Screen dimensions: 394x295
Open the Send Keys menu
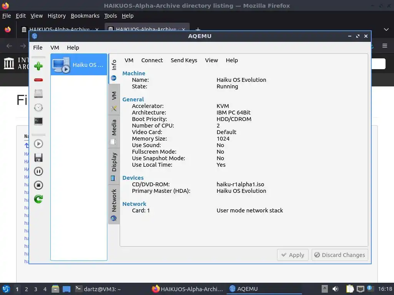(184, 60)
